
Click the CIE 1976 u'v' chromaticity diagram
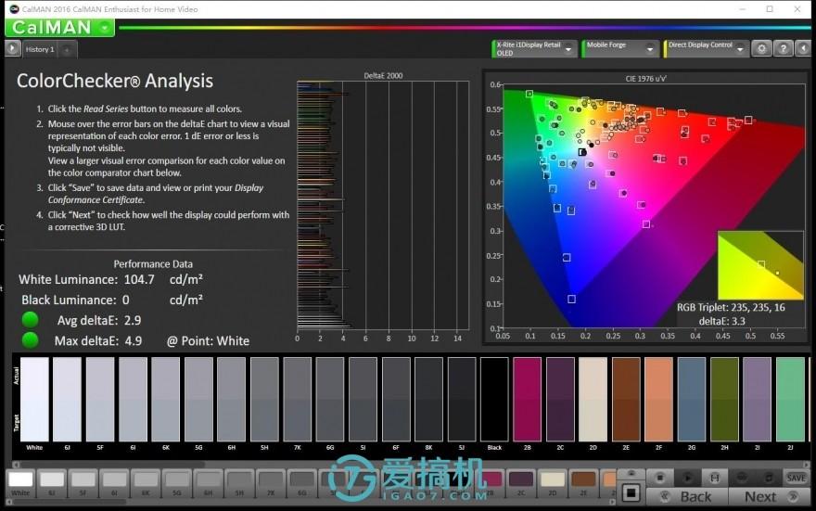653,206
